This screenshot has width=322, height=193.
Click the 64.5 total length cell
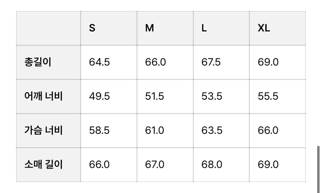(x=99, y=62)
